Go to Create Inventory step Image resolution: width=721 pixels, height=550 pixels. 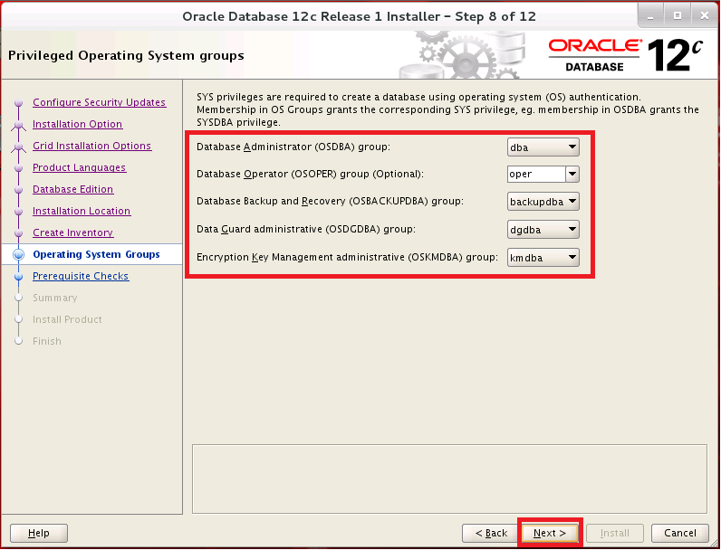72,232
